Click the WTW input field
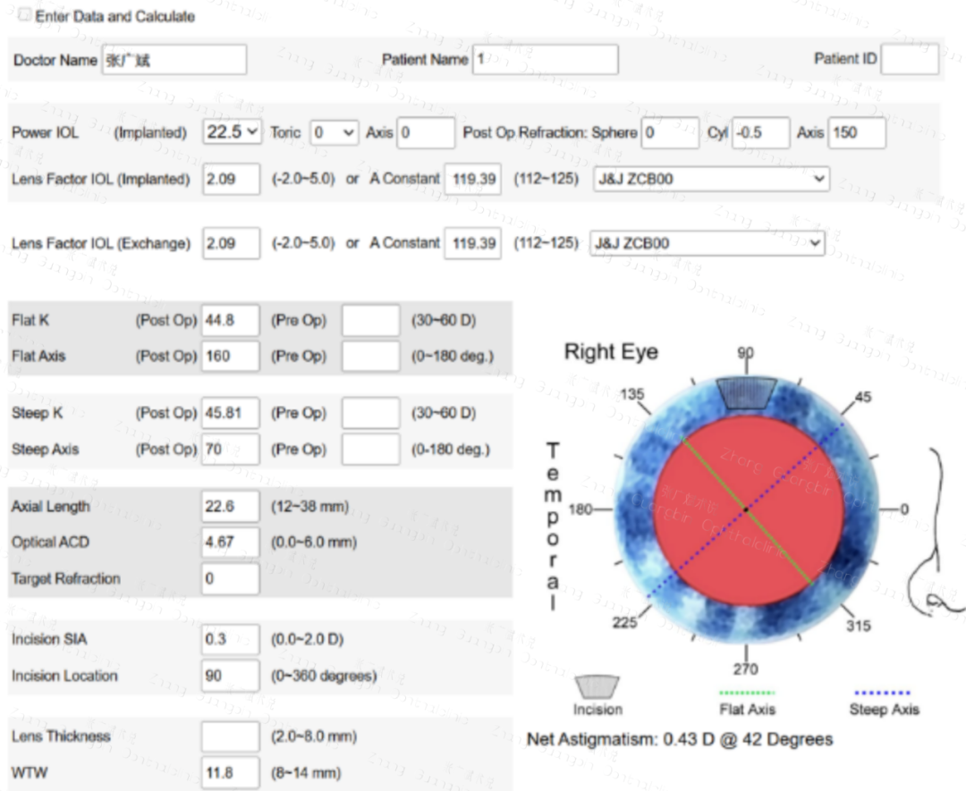966x791 pixels. click(x=231, y=772)
